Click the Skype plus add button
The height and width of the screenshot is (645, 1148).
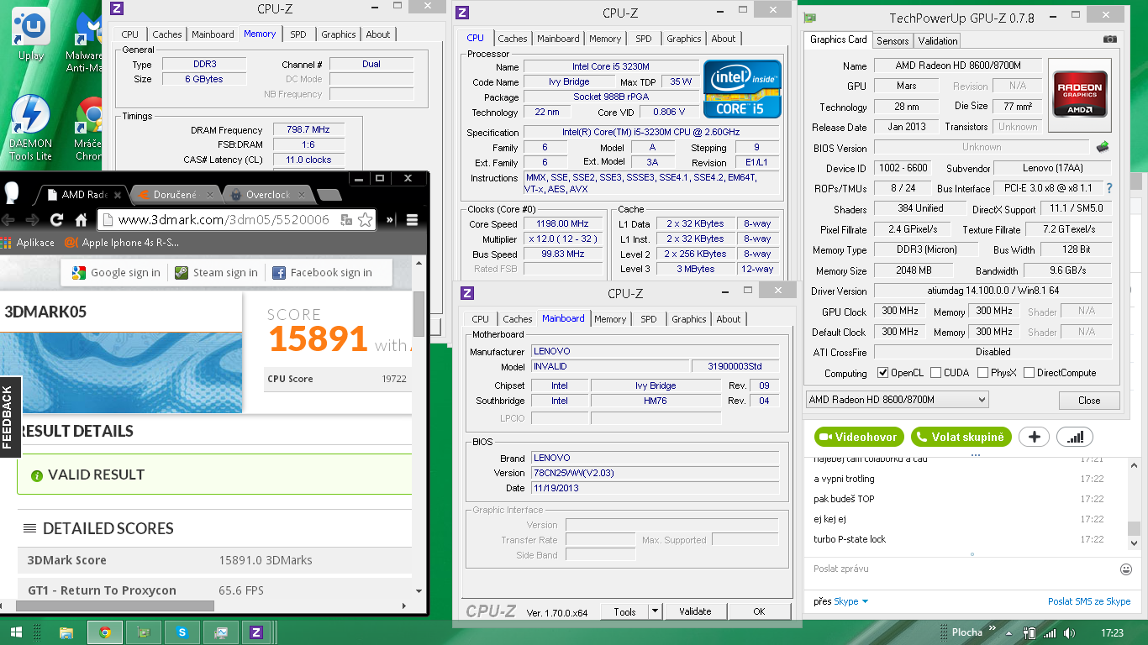coord(1034,437)
